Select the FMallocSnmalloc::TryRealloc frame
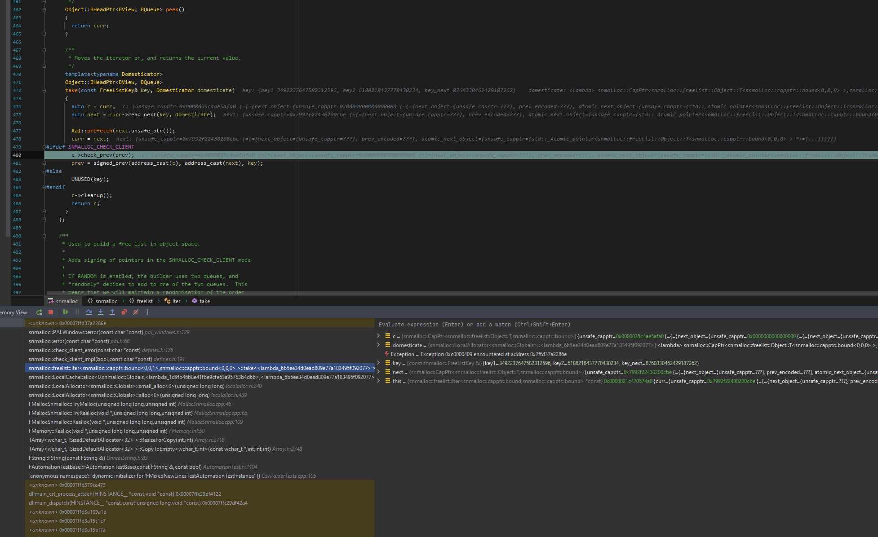The width and height of the screenshot is (878, 537). pyautogui.click(x=200, y=413)
